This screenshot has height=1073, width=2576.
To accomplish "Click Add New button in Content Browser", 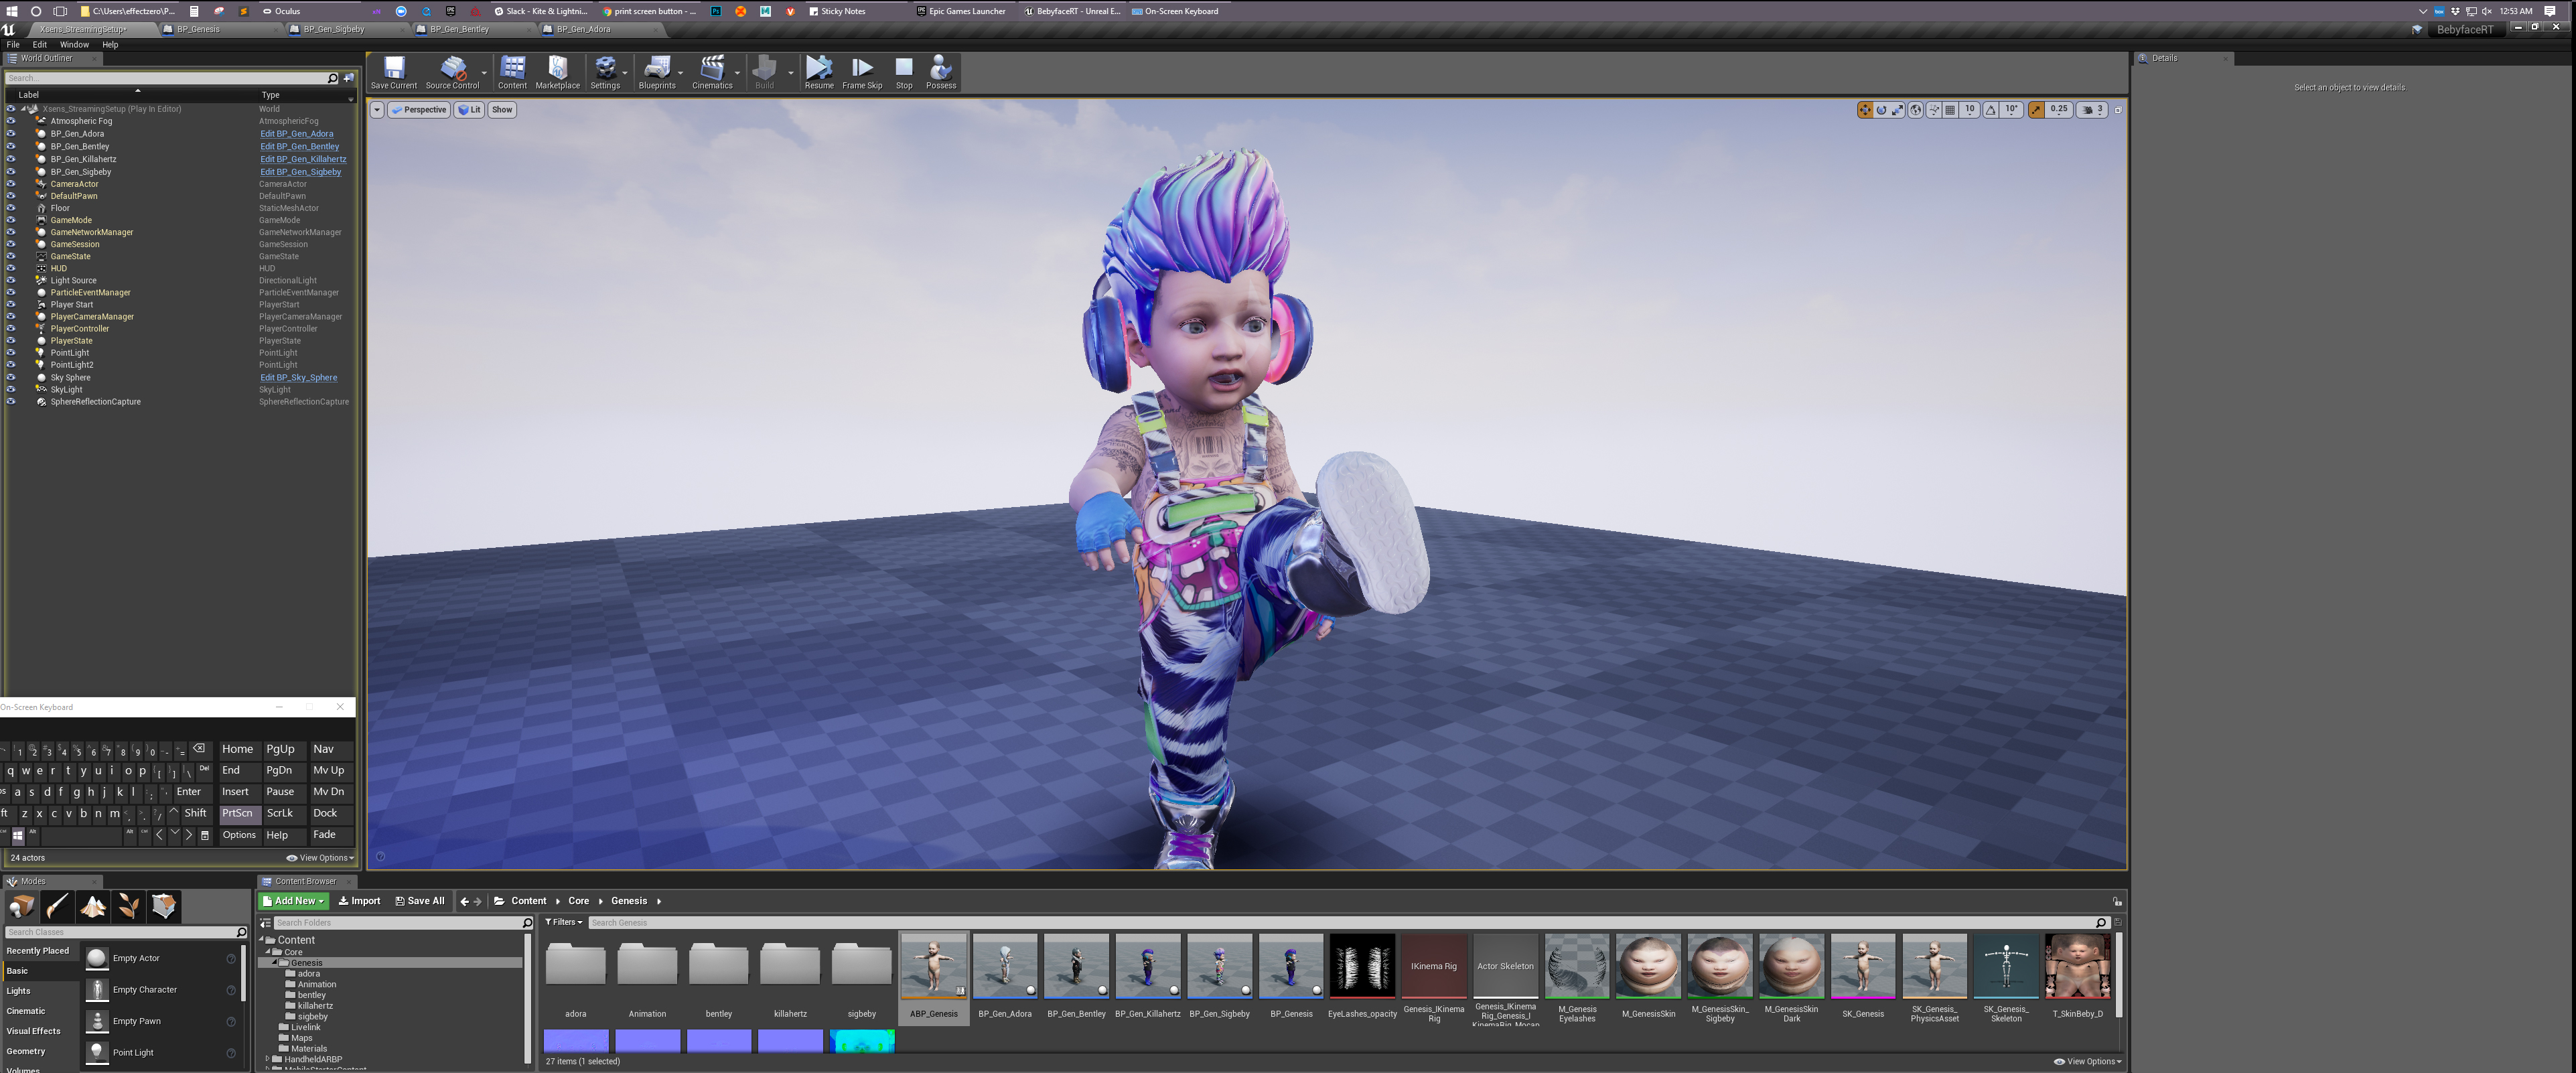I will [x=293, y=899].
